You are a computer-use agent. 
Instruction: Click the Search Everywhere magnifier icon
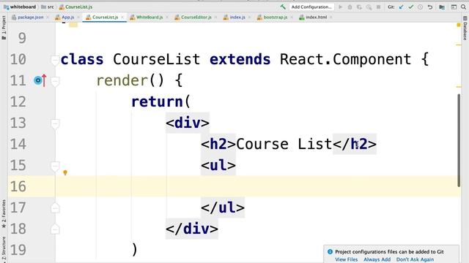463,7
